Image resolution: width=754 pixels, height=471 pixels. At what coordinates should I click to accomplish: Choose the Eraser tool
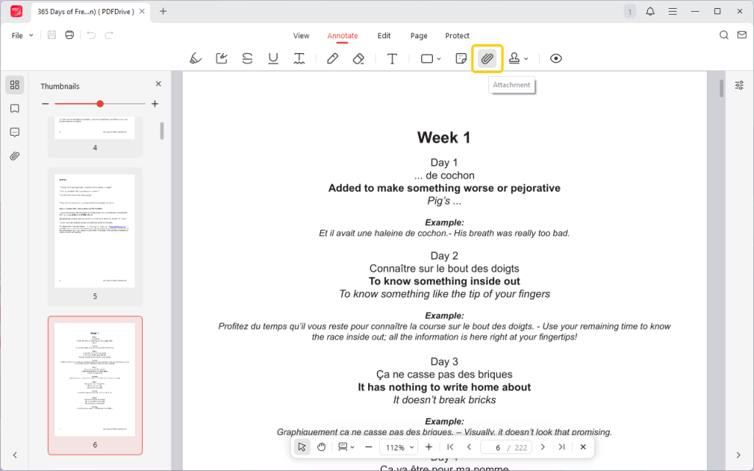(x=359, y=59)
